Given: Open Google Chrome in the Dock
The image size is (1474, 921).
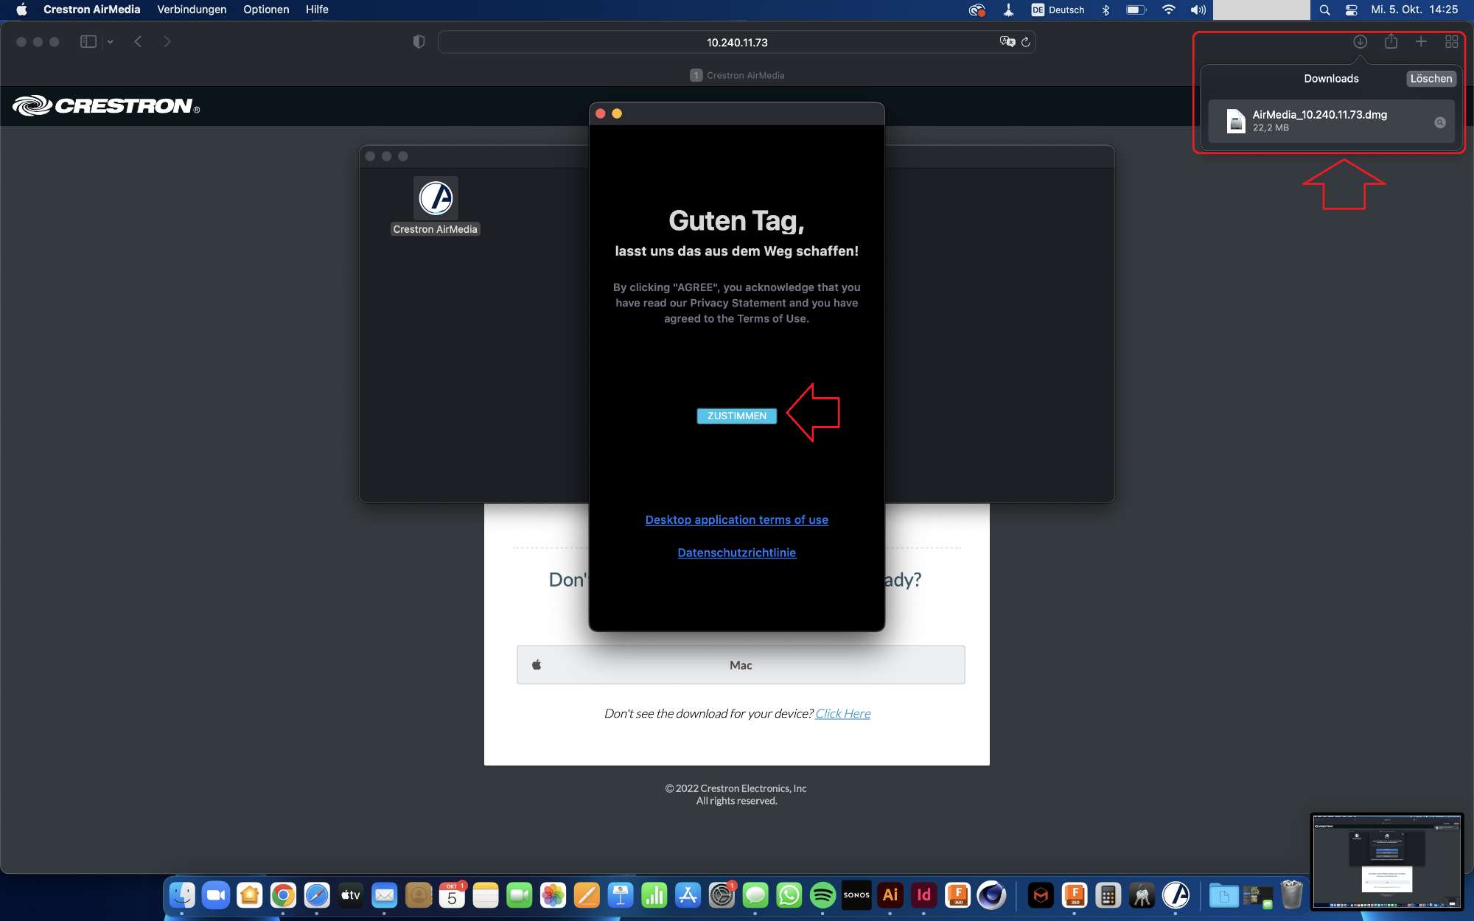Looking at the screenshot, I should tap(283, 895).
